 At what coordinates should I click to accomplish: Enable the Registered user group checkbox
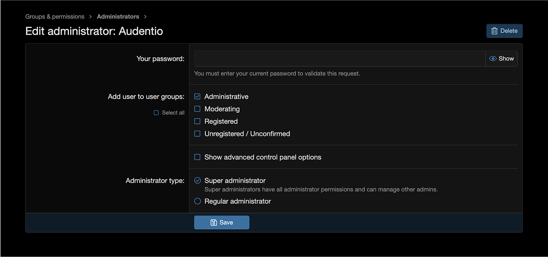click(x=198, y=121)
